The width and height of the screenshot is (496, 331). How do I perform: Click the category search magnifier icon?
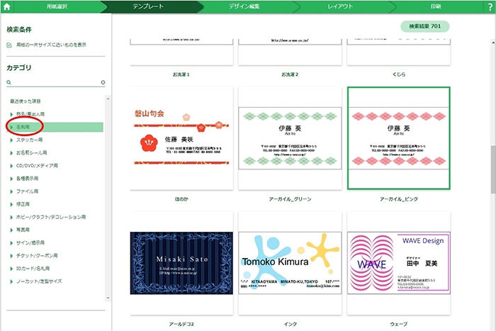click(9, 82)
